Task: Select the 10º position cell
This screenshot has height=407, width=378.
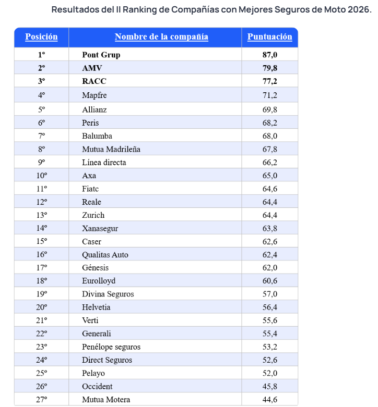Action: coord(42,176)
